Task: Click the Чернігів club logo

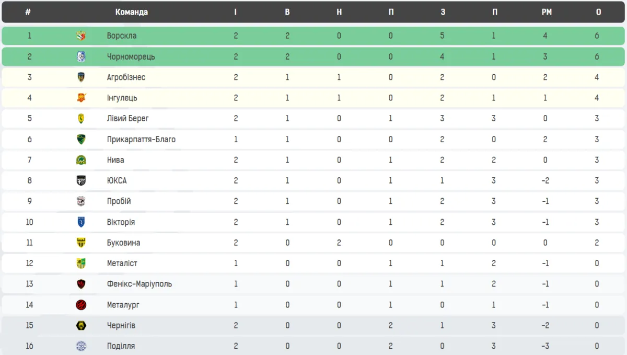Action: click(81, 326)
